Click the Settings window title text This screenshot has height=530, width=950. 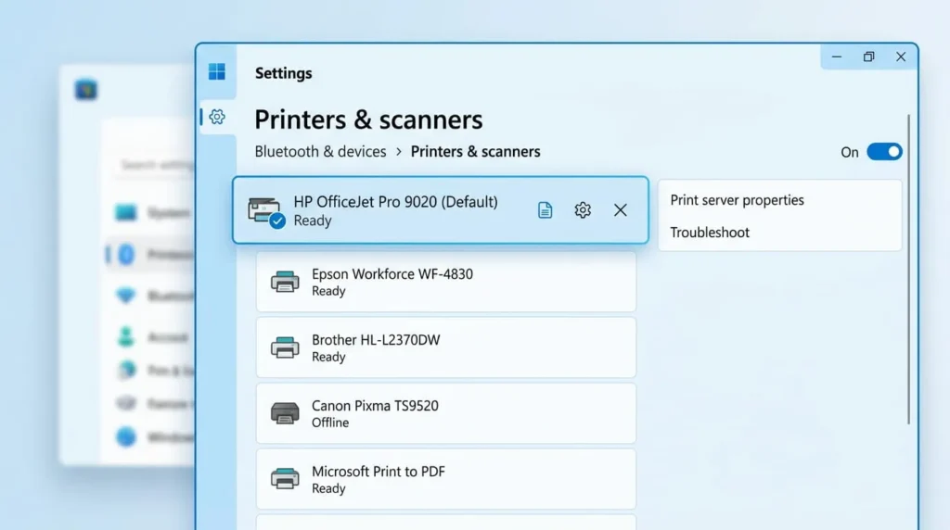pyautogui.click(x=284, y=73)
